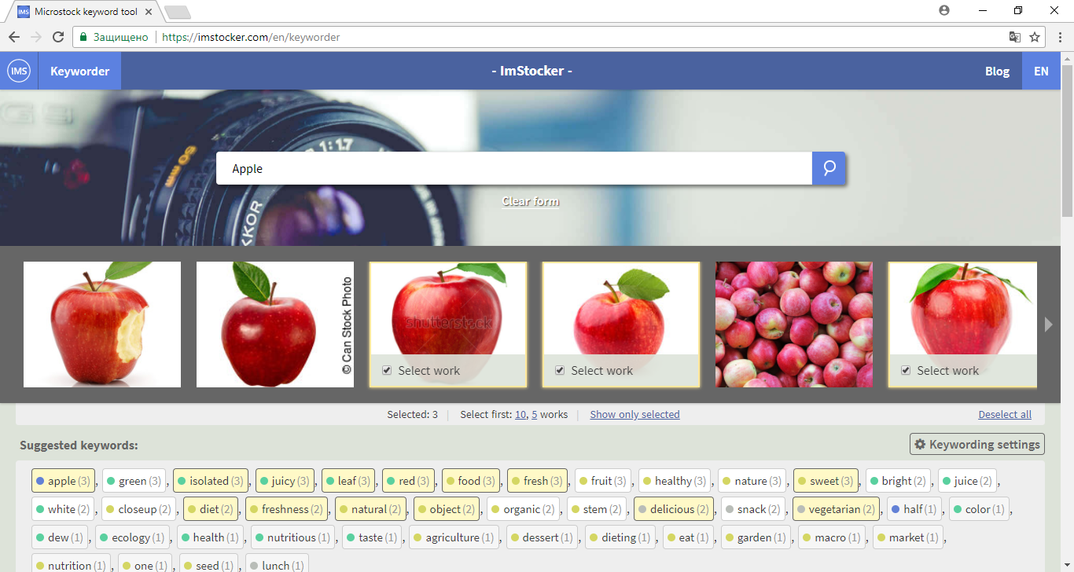
Task: Open the EN language selector
Action: [1041, 71]
